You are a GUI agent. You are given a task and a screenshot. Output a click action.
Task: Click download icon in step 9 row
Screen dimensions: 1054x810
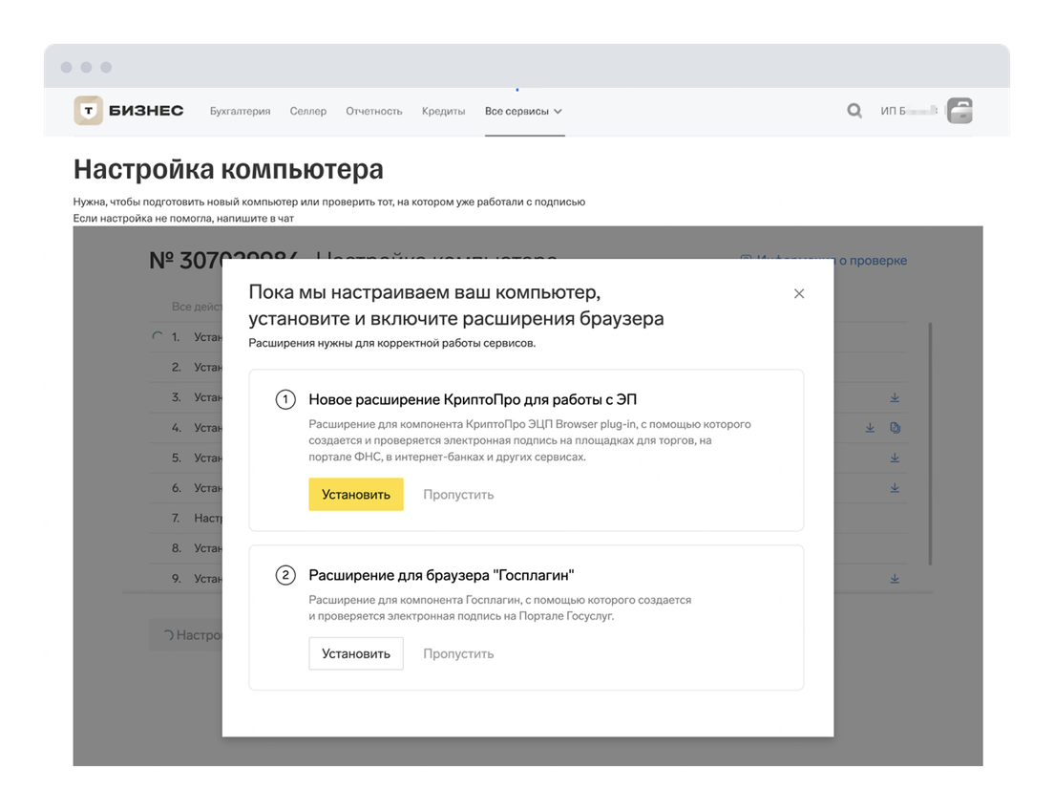tap(895, 579)
